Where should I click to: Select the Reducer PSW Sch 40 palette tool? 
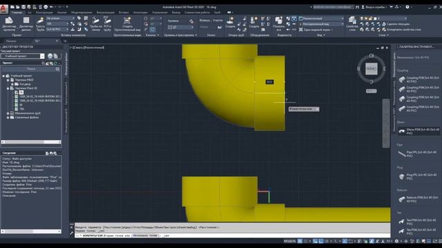click(x=419, y=199)
